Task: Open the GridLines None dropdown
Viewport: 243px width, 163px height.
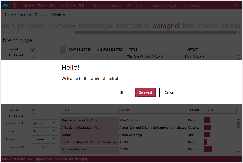Action: (44, 131)
